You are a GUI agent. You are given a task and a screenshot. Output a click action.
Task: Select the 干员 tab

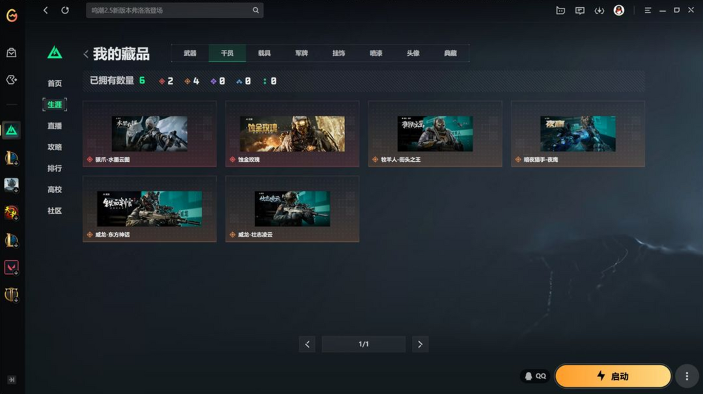pyautogui.click(x=227, y=53)
